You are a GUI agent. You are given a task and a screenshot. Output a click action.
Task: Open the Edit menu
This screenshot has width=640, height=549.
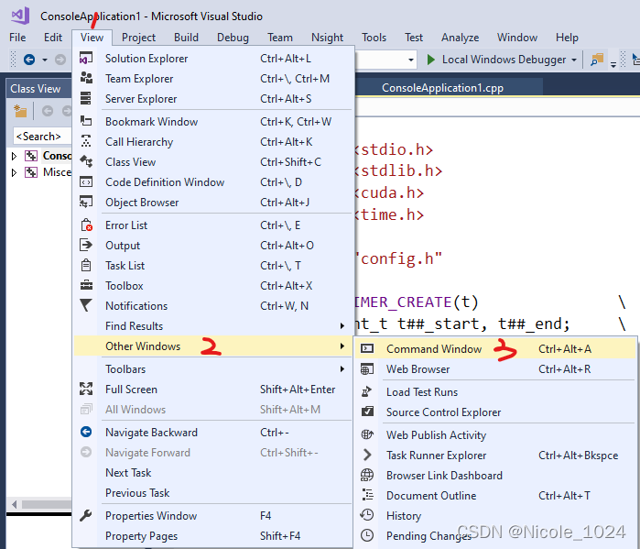point(53,38)
